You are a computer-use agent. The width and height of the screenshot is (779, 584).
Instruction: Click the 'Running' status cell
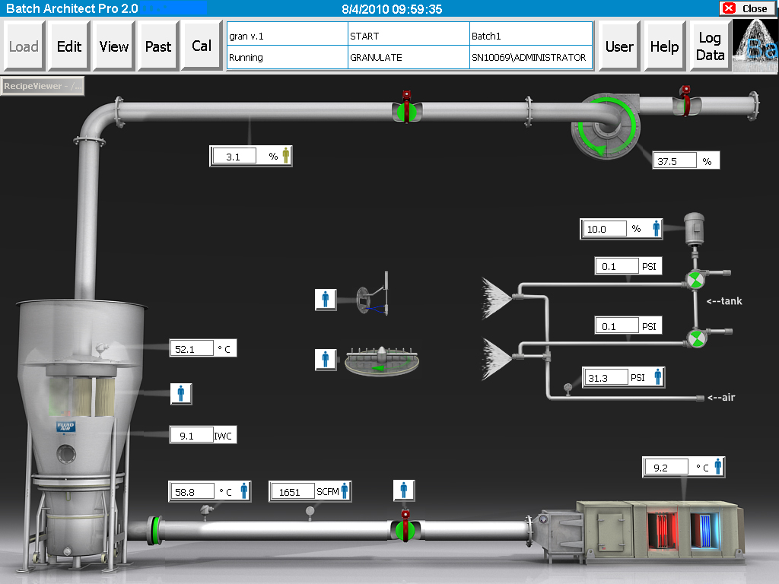[x=287, y=57]
